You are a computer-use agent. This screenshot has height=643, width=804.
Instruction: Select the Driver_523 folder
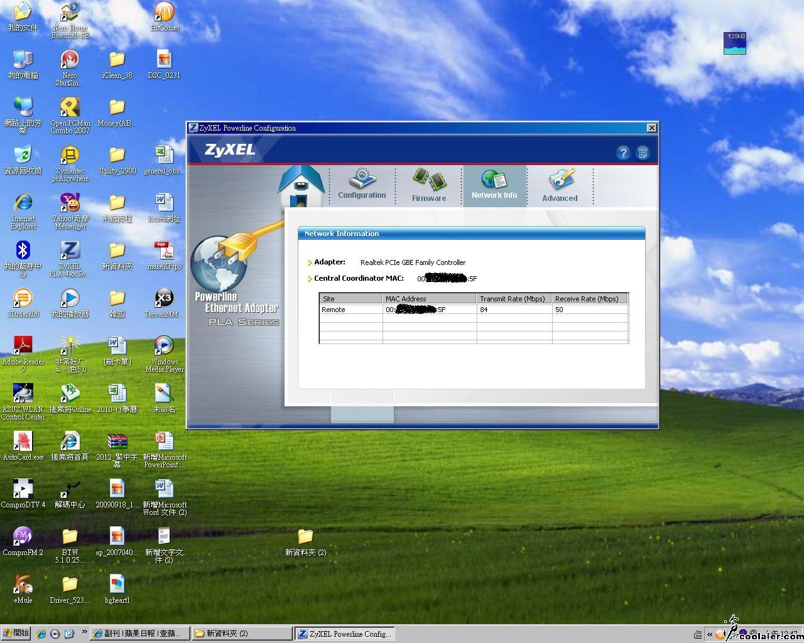70,590
